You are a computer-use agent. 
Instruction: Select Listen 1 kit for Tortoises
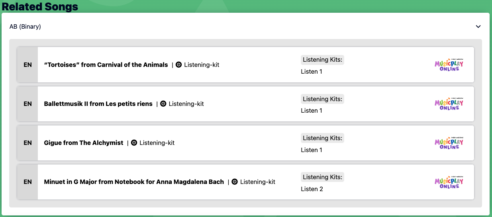click(x=312, y=72)
